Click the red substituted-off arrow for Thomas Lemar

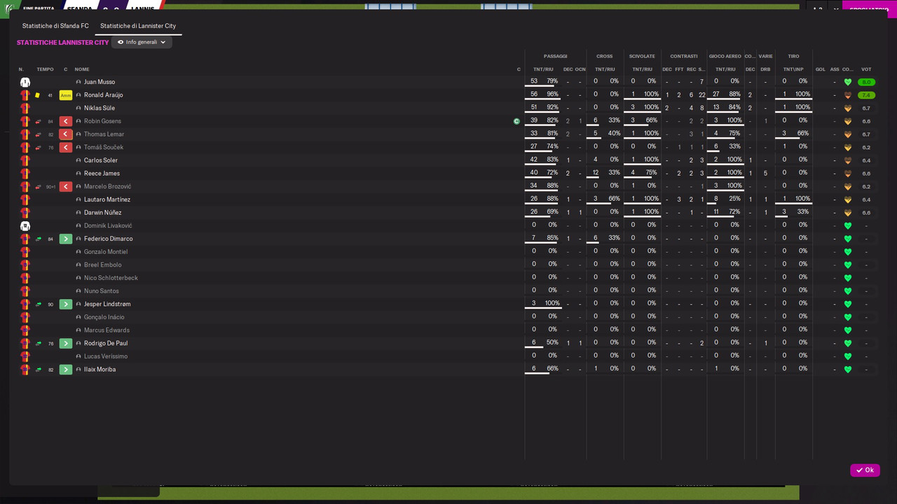66,134
